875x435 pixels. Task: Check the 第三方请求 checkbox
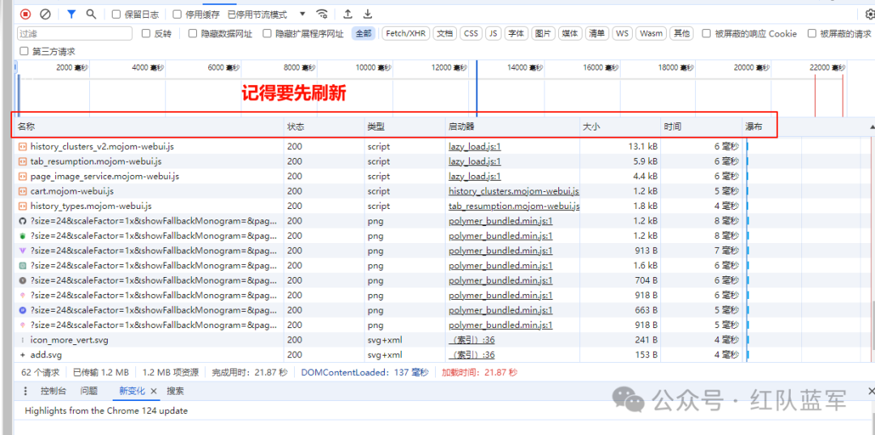(24, 51)
